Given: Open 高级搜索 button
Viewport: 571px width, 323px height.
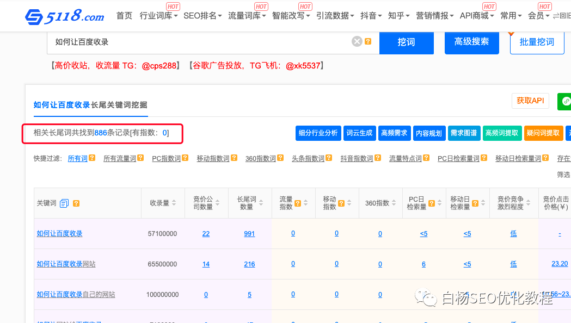Looking at the screenshot, I should tap(471, 42).
